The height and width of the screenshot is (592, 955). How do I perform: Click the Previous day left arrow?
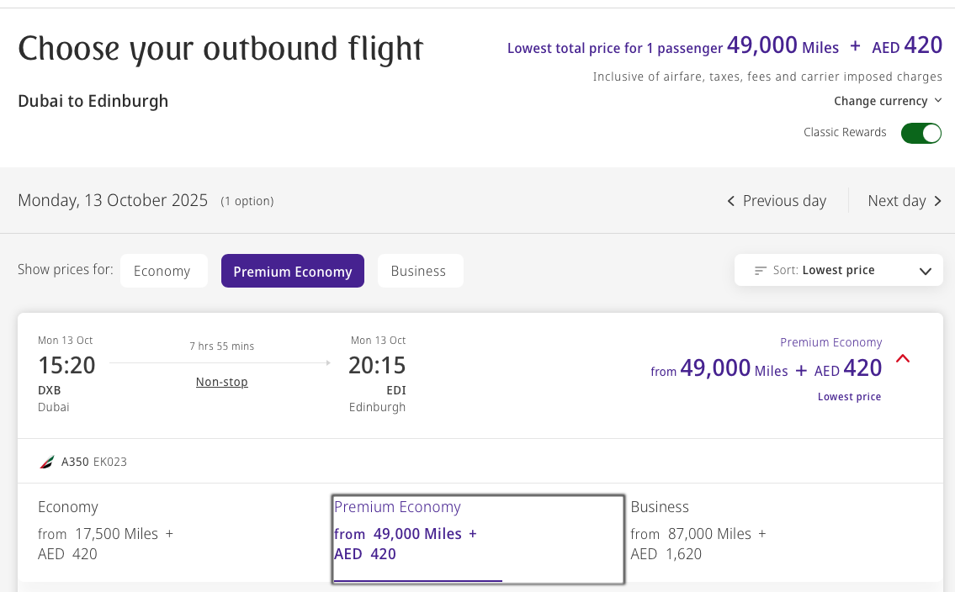(x=731, y=201)
